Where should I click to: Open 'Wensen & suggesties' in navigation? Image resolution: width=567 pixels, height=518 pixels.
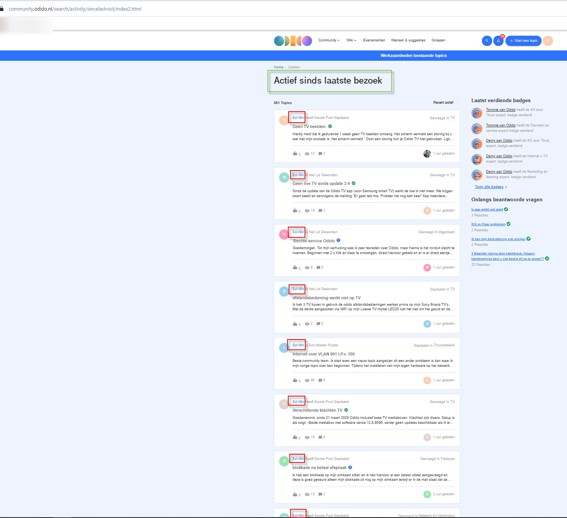(x=408, y=40)
